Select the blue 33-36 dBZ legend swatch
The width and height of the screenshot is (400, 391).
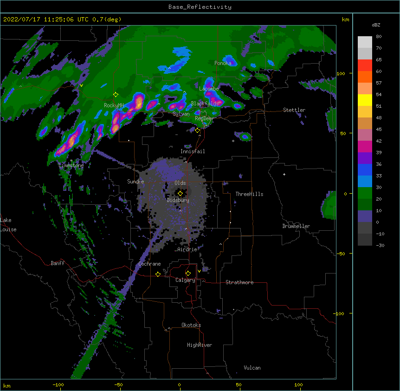point(365,169)
